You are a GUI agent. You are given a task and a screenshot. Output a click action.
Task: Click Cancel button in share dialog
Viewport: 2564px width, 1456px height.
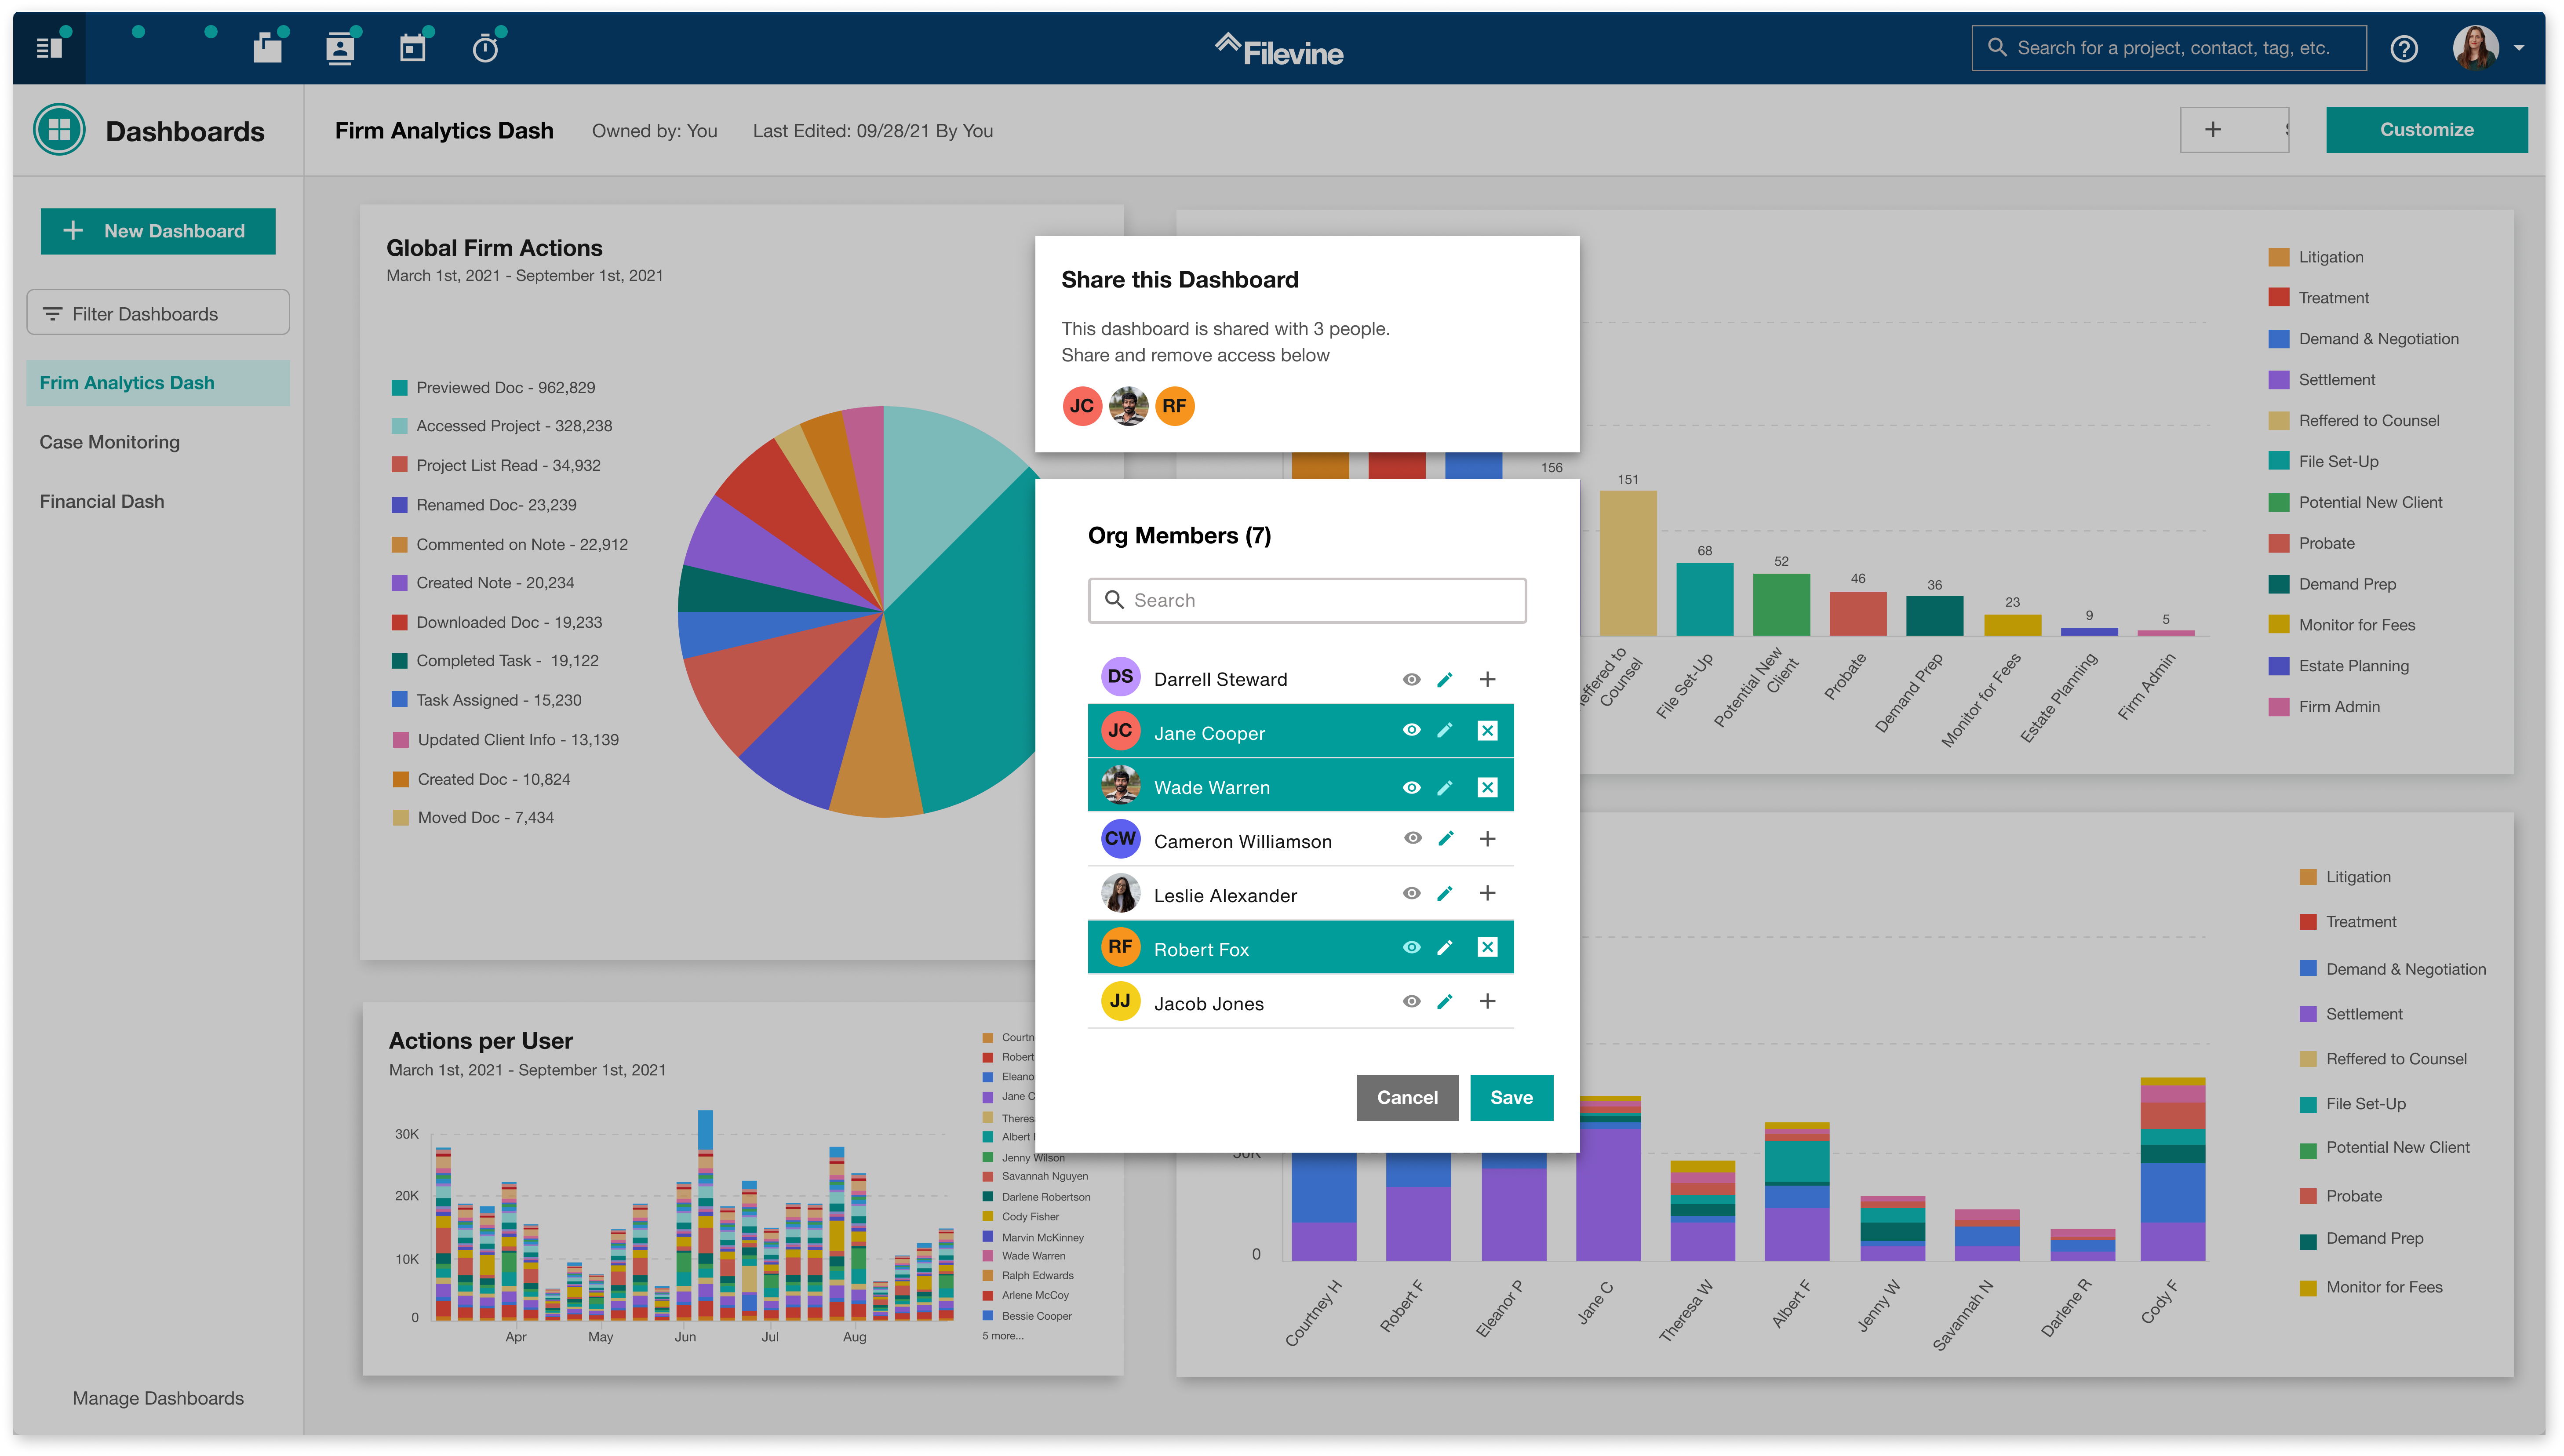coord(1407,1097)
